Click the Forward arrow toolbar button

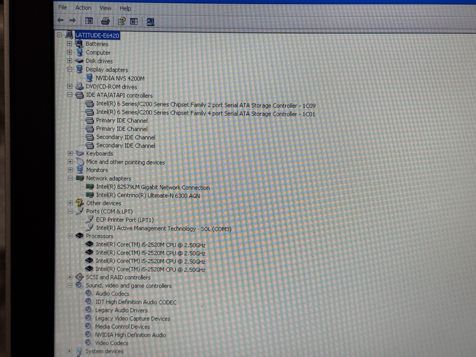pyautogui.click(x=72, y=21)
